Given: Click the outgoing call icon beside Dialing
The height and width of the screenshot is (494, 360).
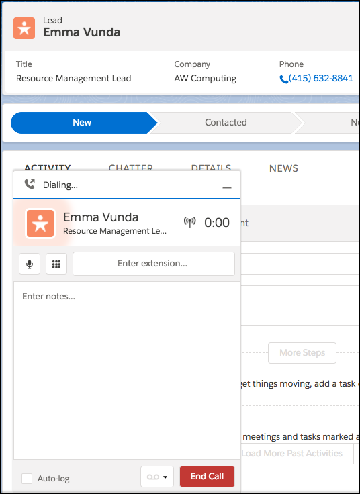Looking at the screenshot, I should tap(30, 185).
